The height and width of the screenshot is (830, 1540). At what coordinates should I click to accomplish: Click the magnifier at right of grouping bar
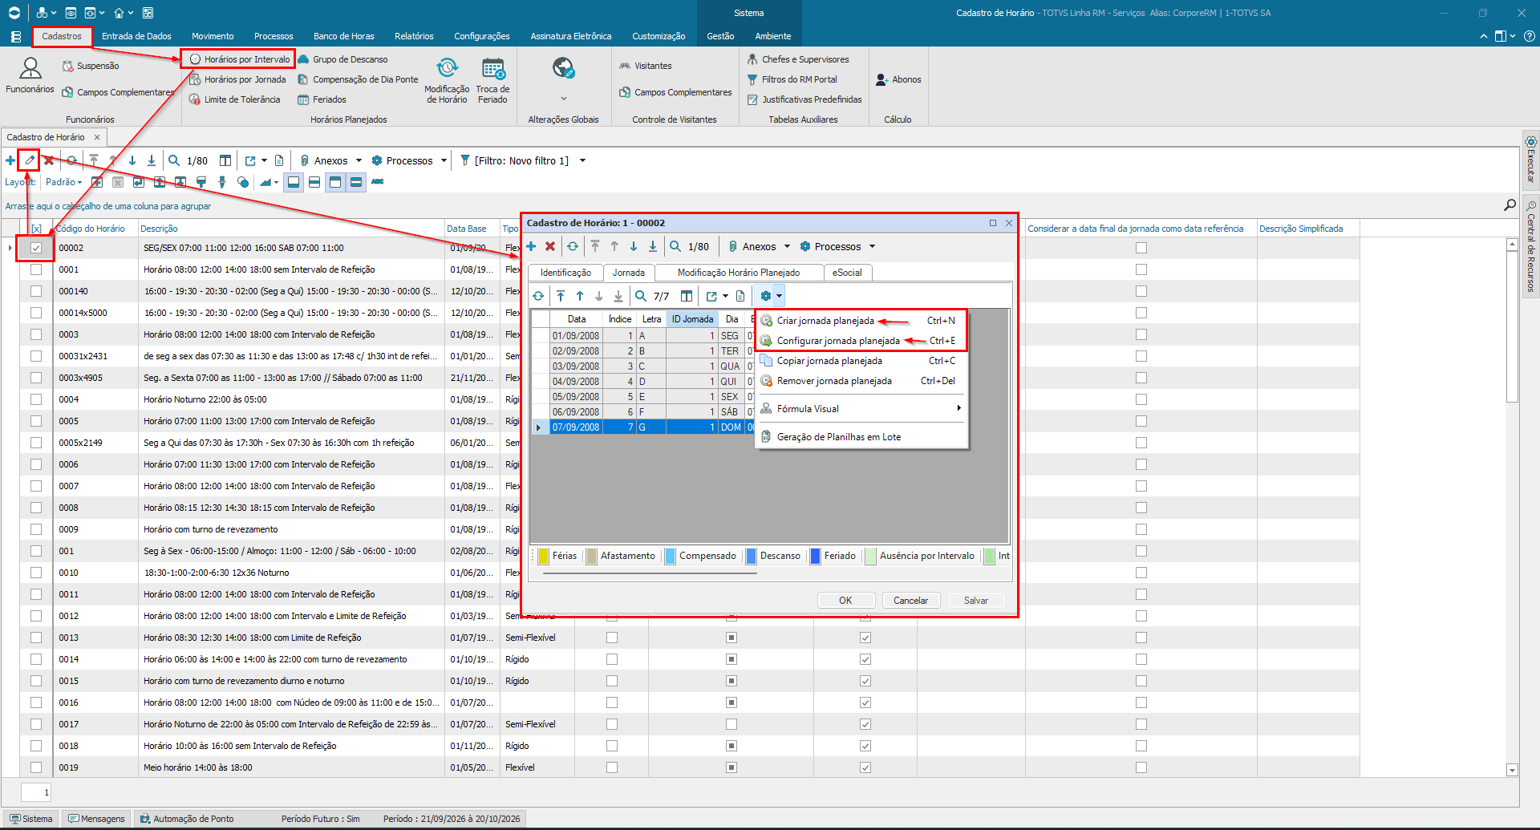tap(1510, 205)
